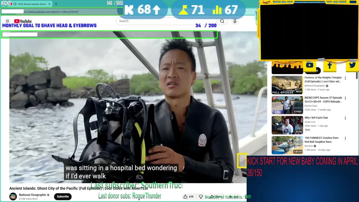Click the video title Ancient Islands text
The width and height of the screenshot is (359, 202).
pyautogui.click(x=79, y=188)
